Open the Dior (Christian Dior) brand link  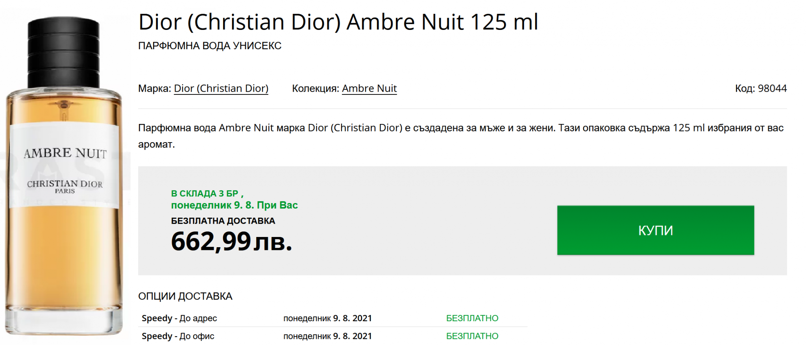[x=221, y=89]
